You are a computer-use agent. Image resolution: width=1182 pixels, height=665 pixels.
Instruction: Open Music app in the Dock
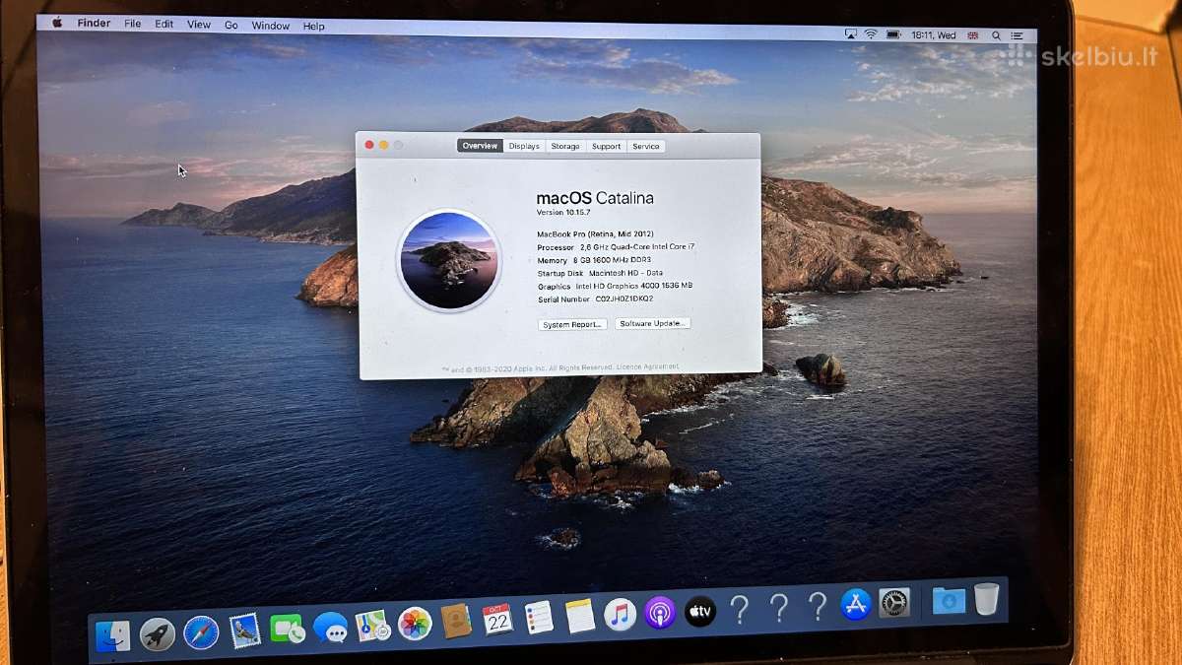tap(620, 615)
